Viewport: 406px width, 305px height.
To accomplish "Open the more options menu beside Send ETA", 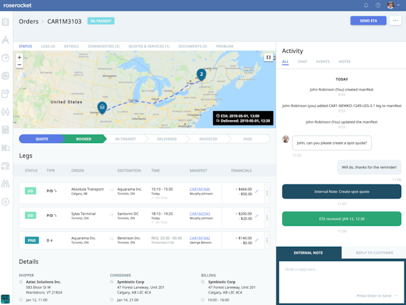I will click(x=396, y=21).
